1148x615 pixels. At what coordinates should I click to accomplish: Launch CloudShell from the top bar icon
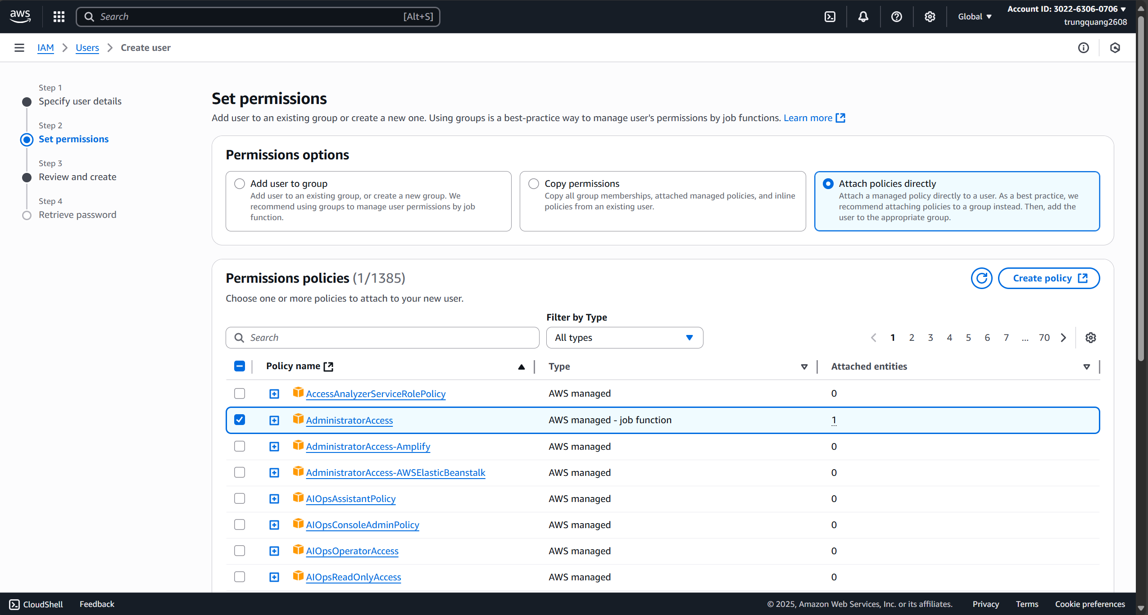pyautogui.click(x=830, y=17)
